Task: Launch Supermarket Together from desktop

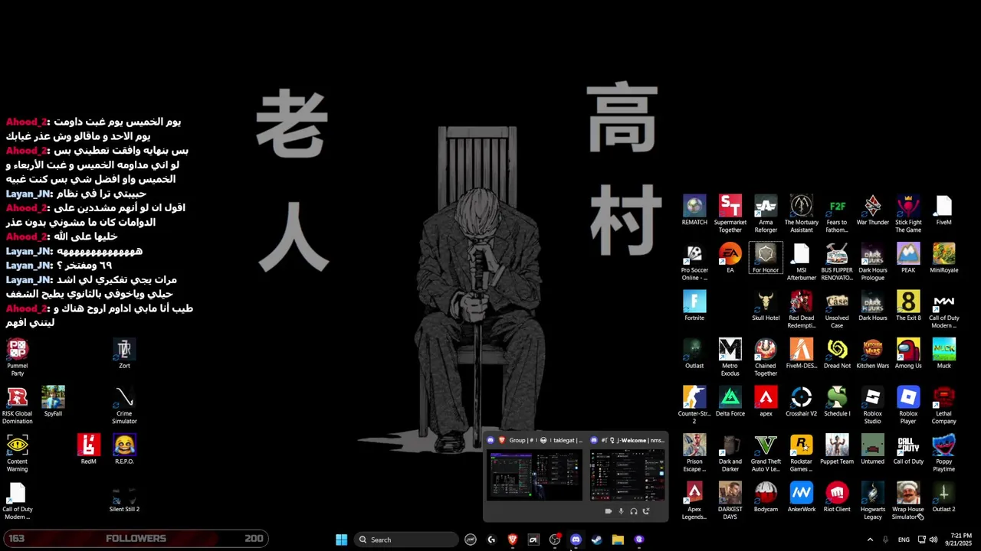Action: point(730,214)
